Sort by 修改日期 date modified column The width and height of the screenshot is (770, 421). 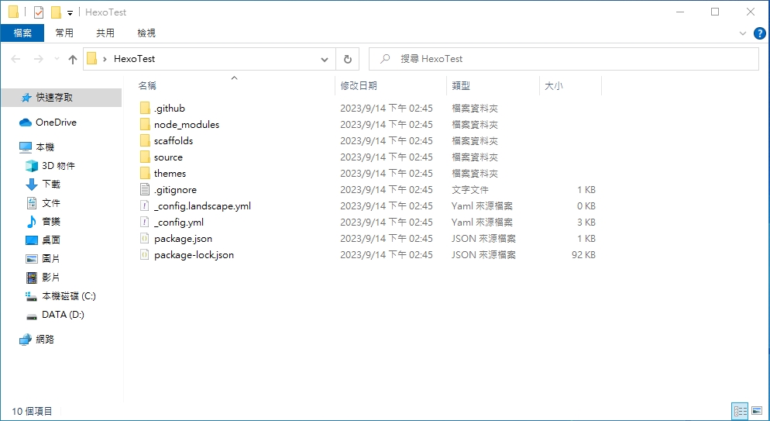coord(359,85)
